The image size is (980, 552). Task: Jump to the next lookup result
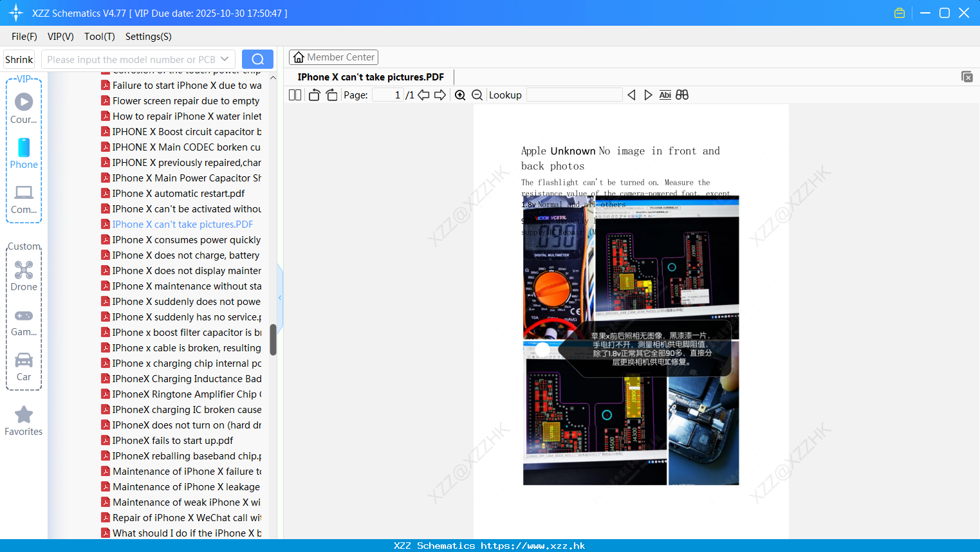point(648,95)
